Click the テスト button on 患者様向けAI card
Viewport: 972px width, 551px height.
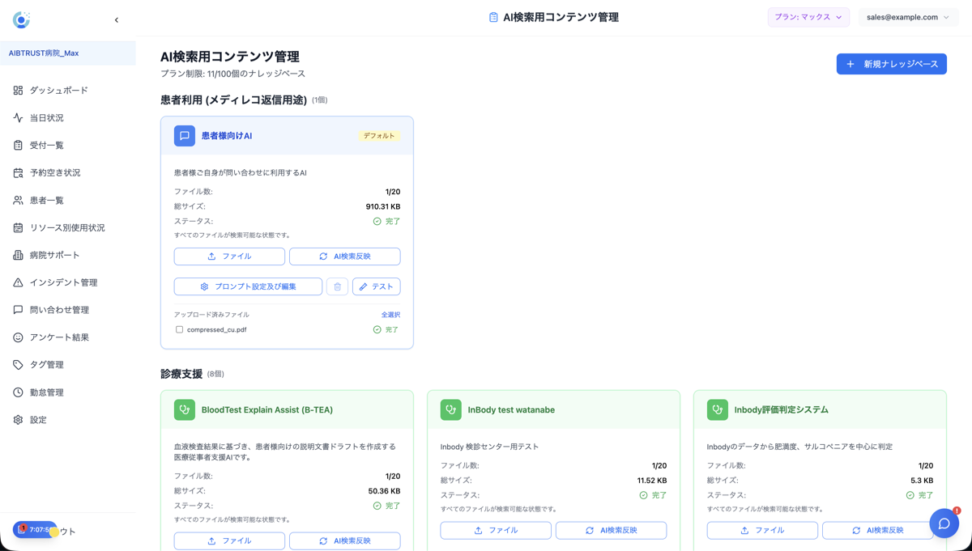[376, 286]
